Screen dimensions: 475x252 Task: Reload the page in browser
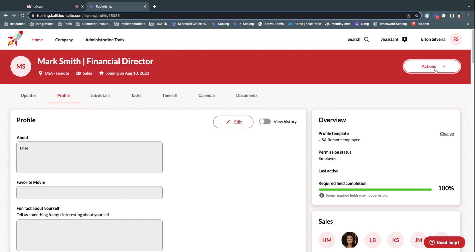tap(22, 16)
